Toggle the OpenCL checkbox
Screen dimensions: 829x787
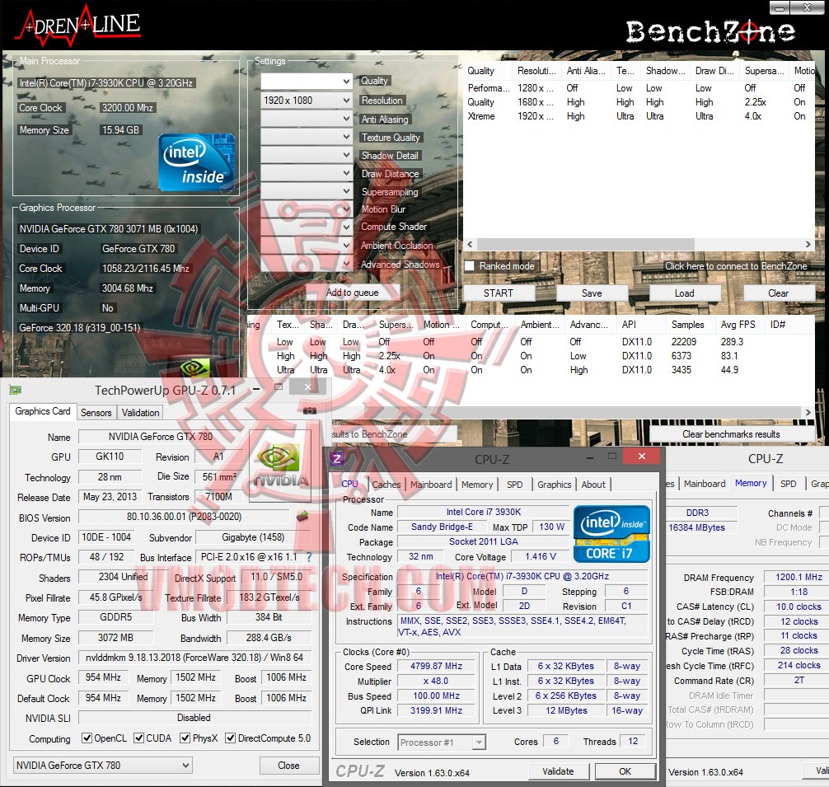(x=87, y=738)
